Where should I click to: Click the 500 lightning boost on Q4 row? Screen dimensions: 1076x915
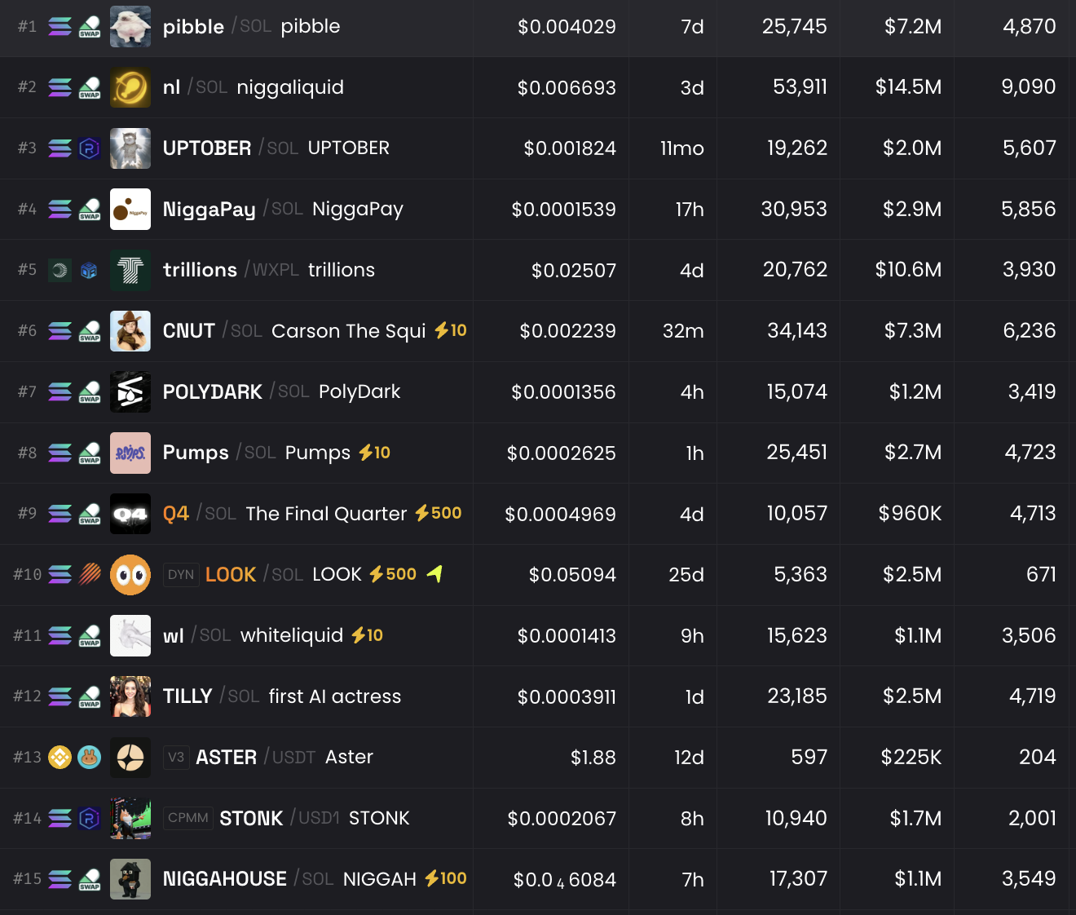438,514
